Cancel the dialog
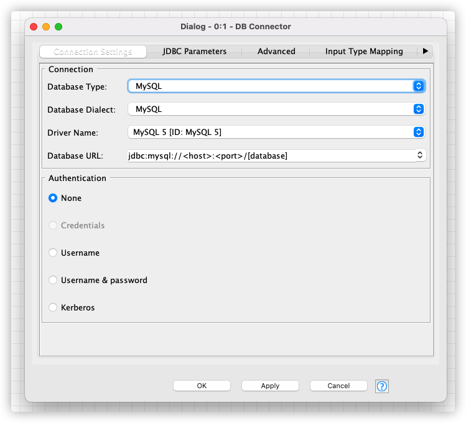 [338, 386]
